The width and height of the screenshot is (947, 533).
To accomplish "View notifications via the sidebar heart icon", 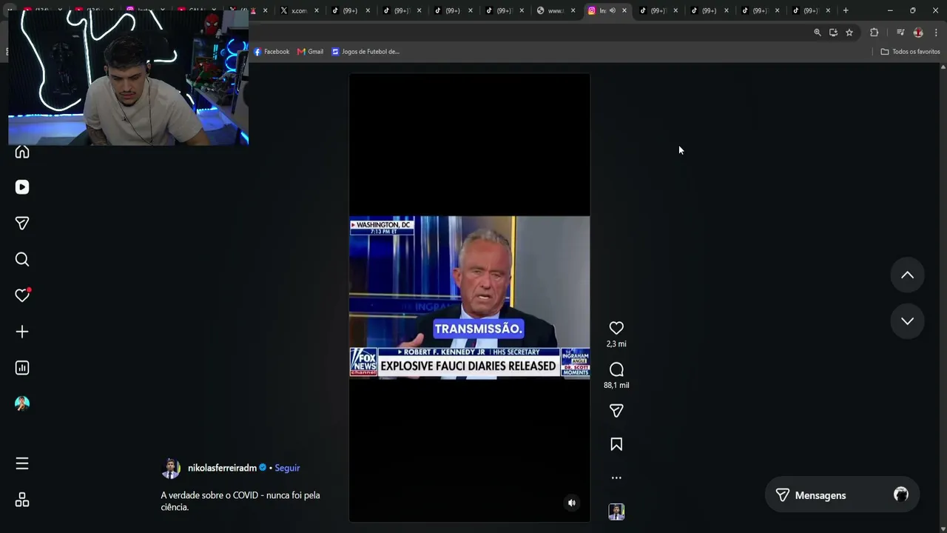I will coord(22,295).
